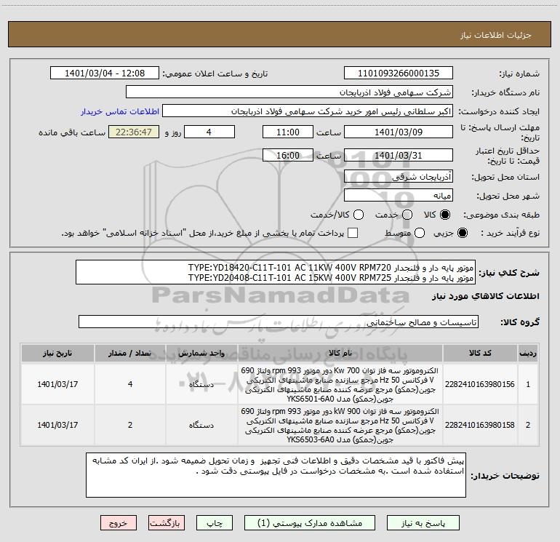Click the 700 Kw electromotor description cell
560x542 pixels.
(x=340, y=384)
